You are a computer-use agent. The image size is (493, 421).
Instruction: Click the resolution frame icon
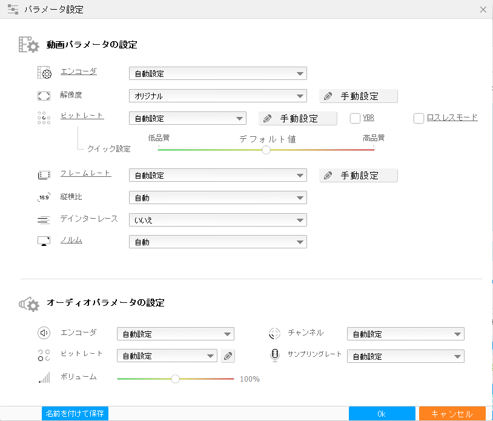click(x=43, y=94)
